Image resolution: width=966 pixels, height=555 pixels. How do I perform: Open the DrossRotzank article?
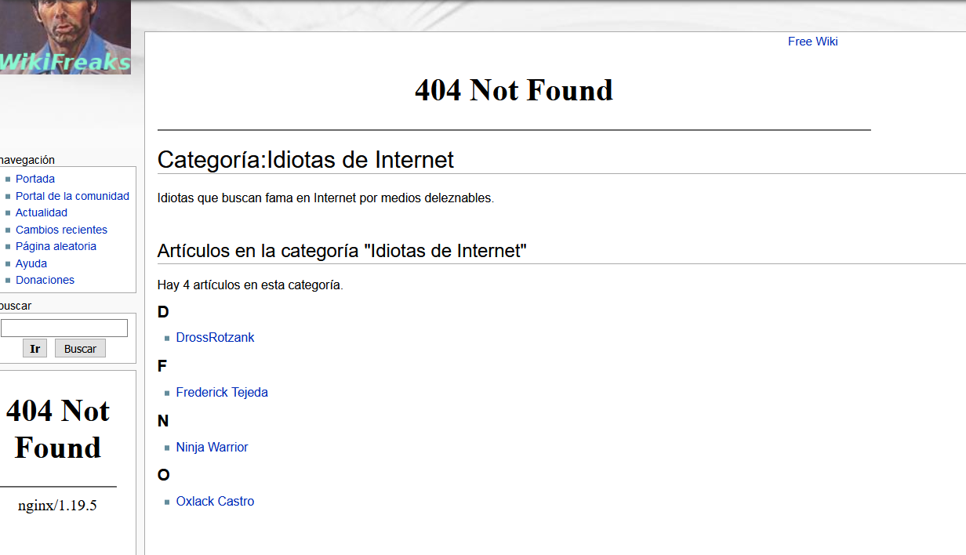pyautogui.click(x=215, y=338)
